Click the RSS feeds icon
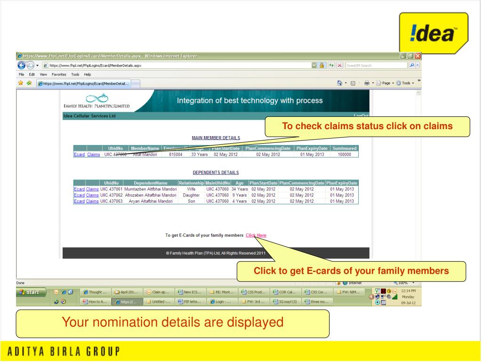 353,83
